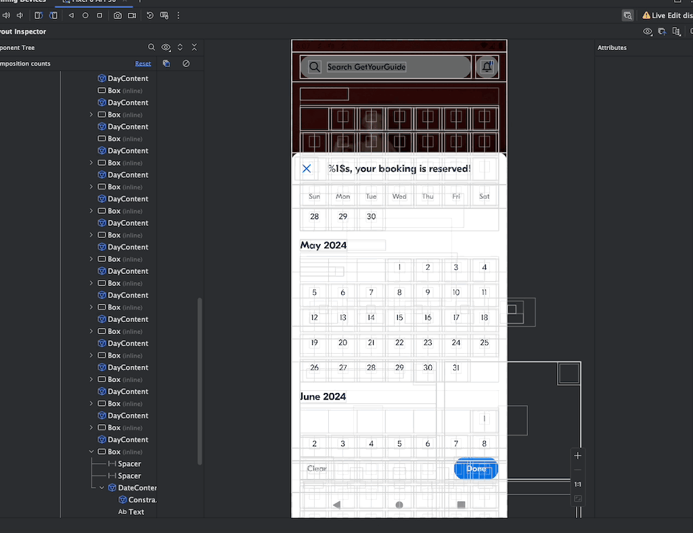
Task: Click zoom to fit screen icon
Action: click(578, 499)
